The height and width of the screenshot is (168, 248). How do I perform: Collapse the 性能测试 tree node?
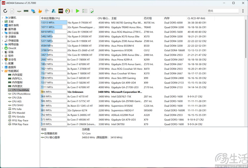2,71
